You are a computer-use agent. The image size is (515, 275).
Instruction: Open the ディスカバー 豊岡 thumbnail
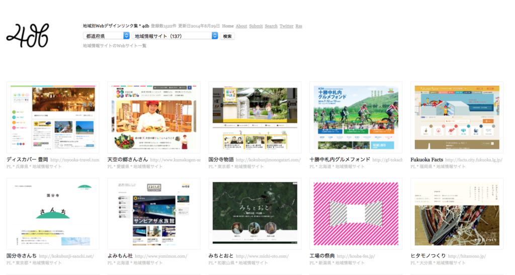click(53, 118)
